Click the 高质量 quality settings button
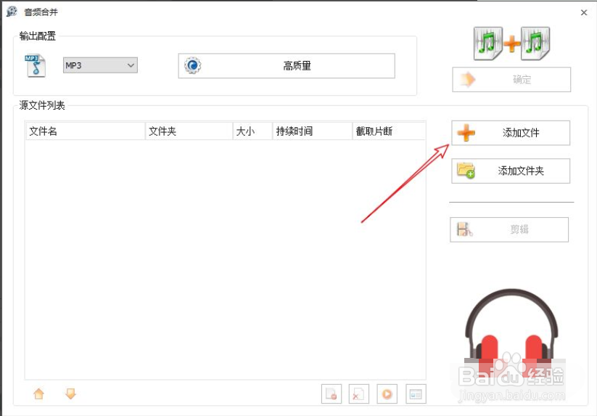 point(287,66)
